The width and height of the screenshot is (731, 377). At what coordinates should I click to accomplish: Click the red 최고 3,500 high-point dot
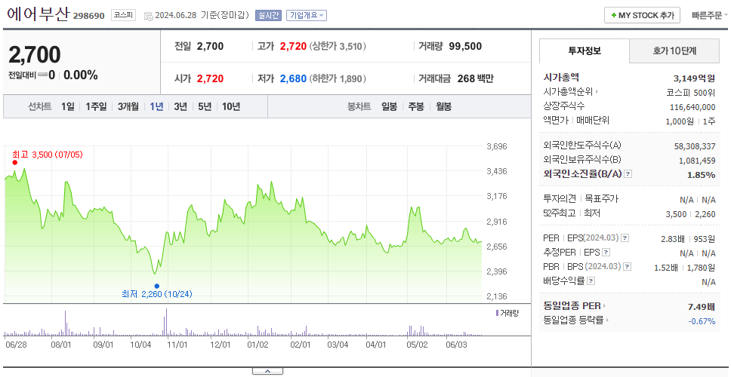click(15, 162)
